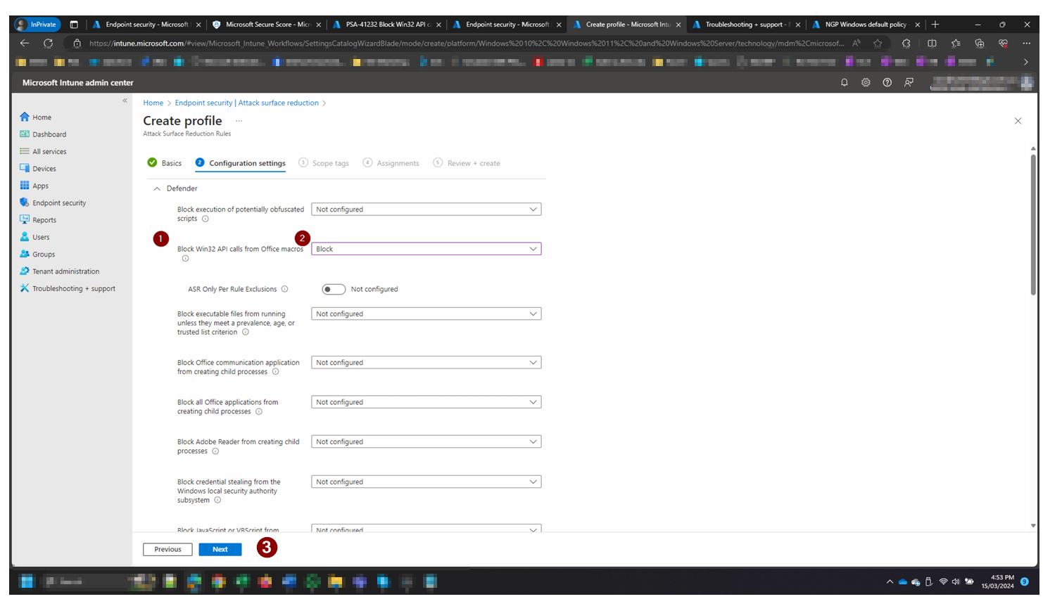This screenshot has height=599, width=1043.
Task: Open Tenant administration in sidebar
Action: (60, 271)
